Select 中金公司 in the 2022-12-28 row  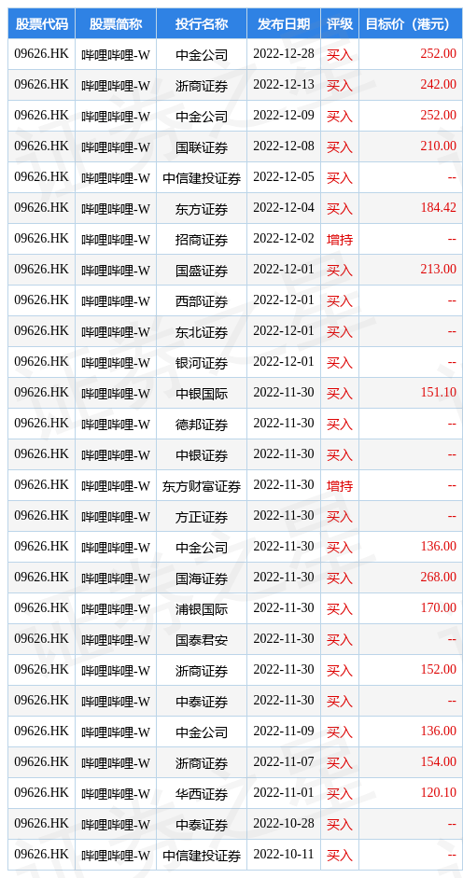click(202, 54)
